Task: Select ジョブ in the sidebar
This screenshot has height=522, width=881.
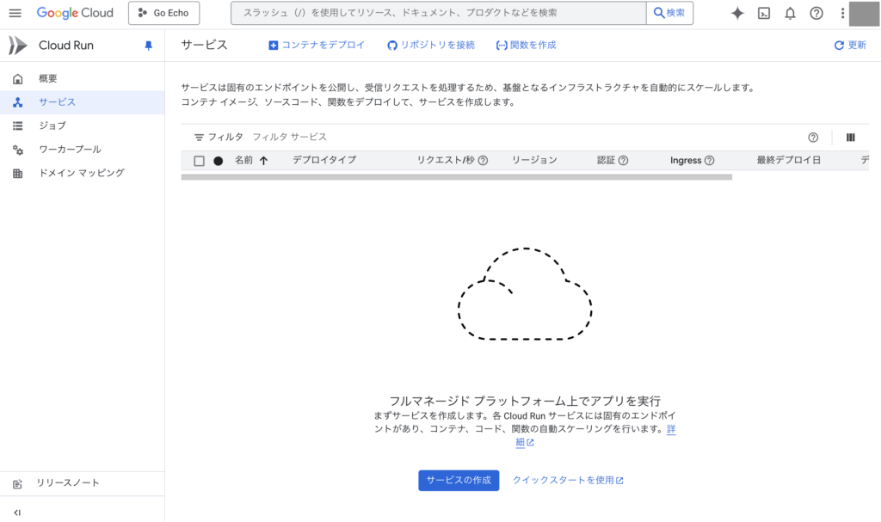Action: point(52,126)
